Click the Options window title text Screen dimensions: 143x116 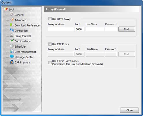coord(7,3)
